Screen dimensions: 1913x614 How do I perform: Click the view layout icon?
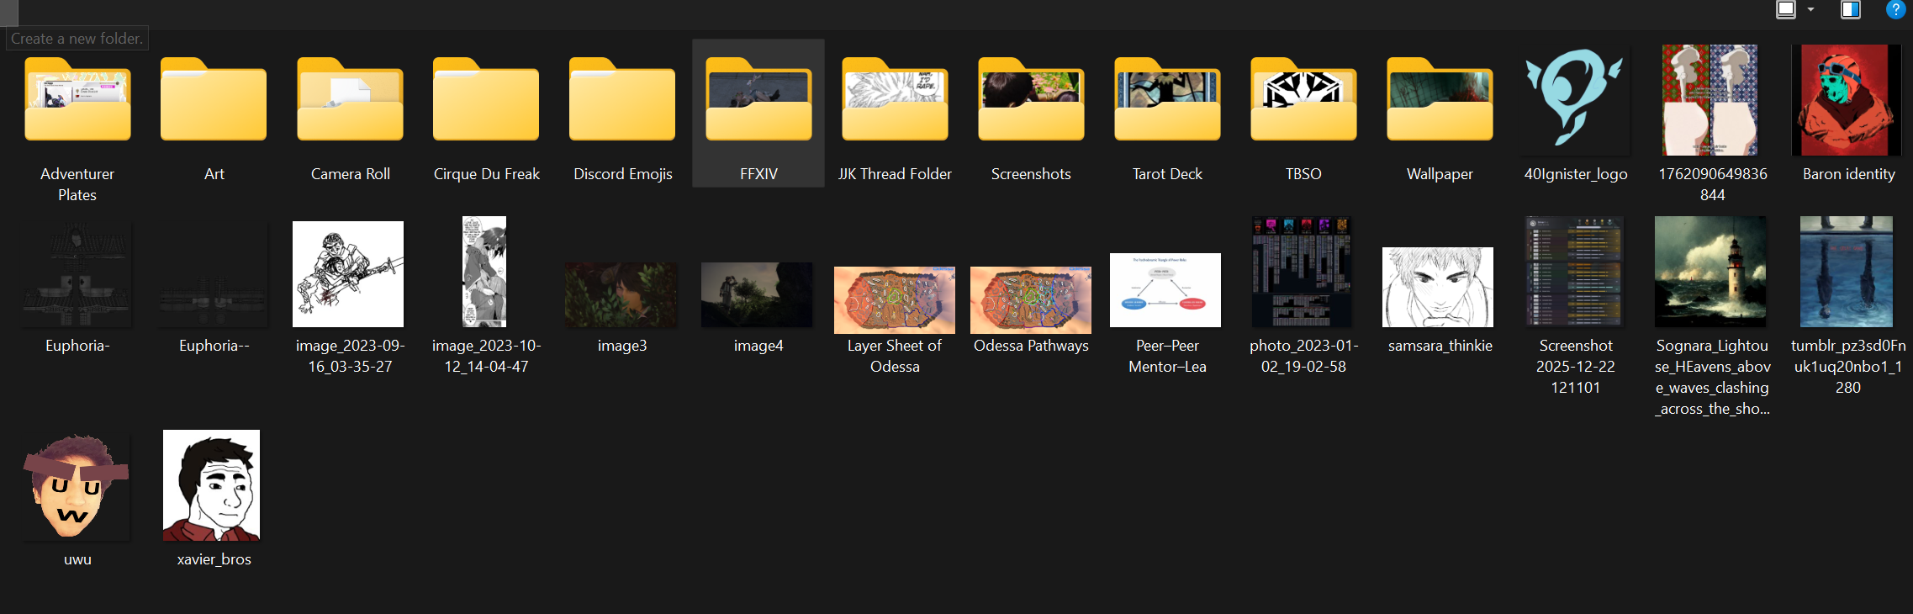pos(1786,9)
